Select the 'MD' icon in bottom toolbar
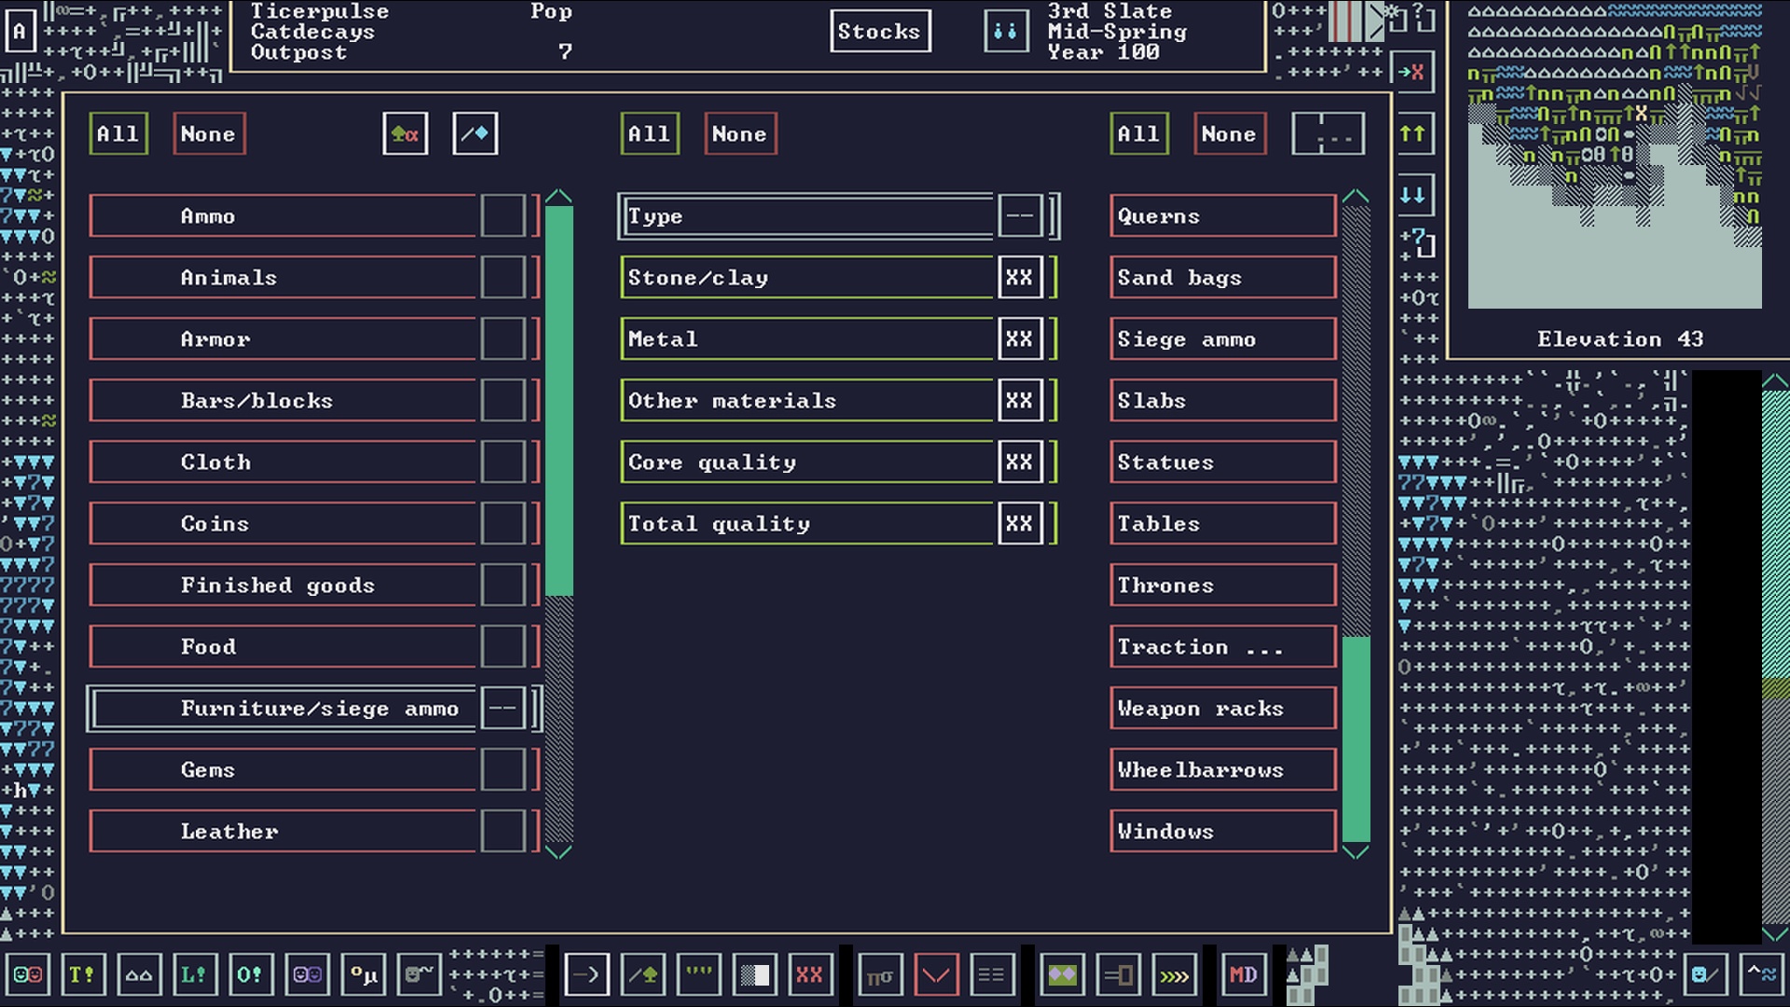Screen dimensions: 1790x1007 1243,974
